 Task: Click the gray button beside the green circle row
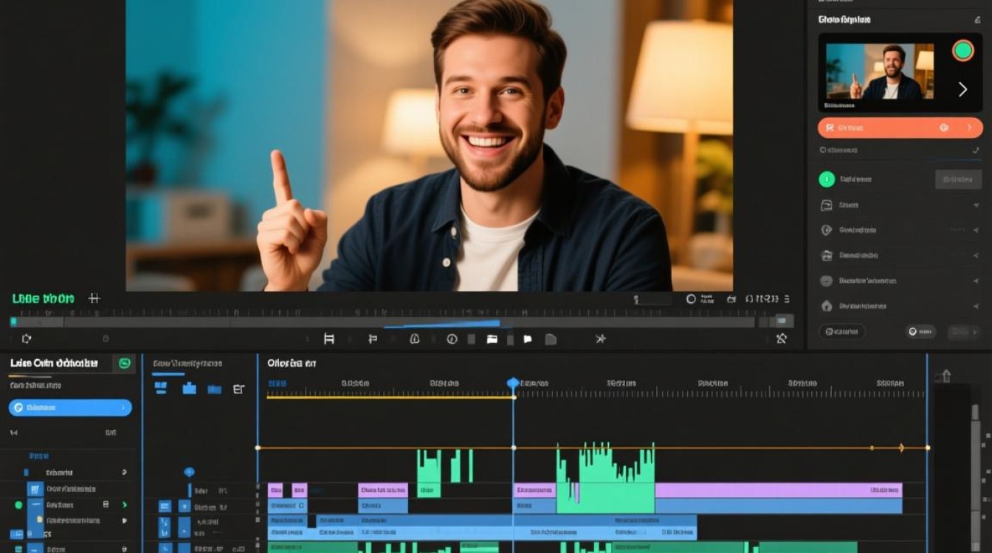(958, 179)
